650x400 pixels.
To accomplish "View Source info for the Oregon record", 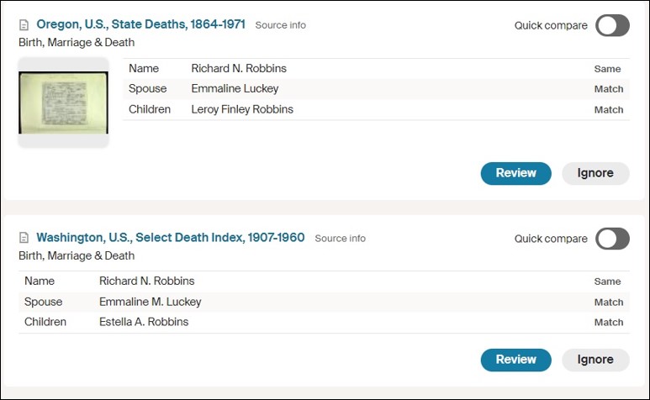I will pyautogui.click(x=281, y=25).
